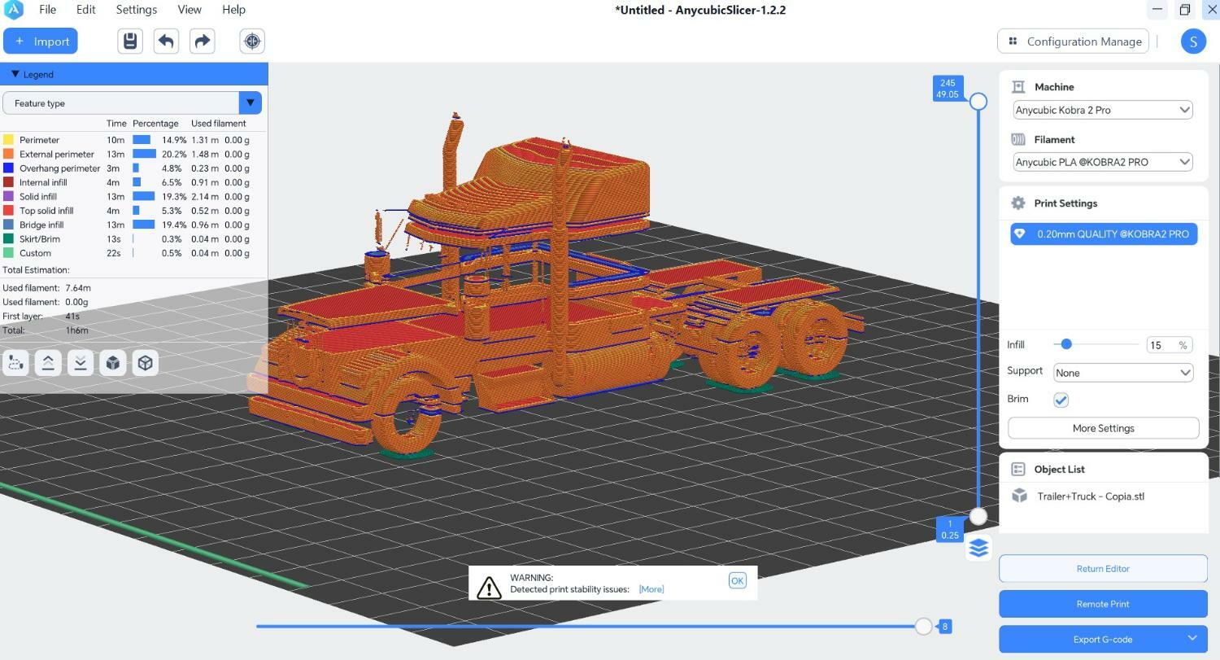Select the solid cube view icon

(x=113, y=363)
